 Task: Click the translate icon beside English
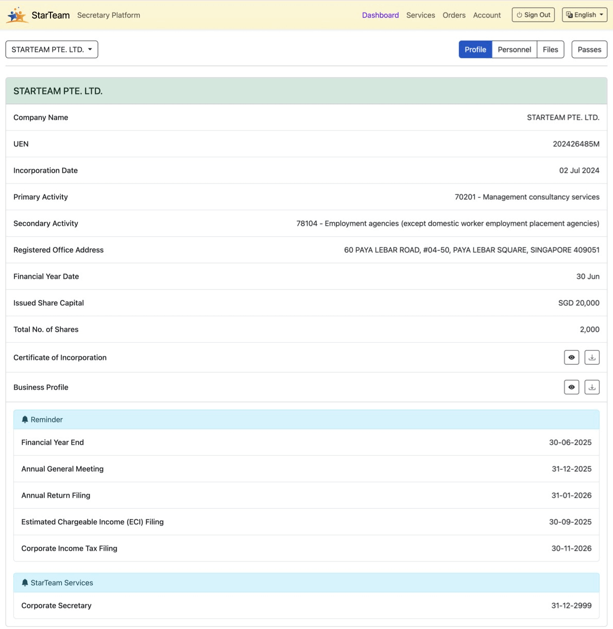pyautogui.click(x=569, y=15)
